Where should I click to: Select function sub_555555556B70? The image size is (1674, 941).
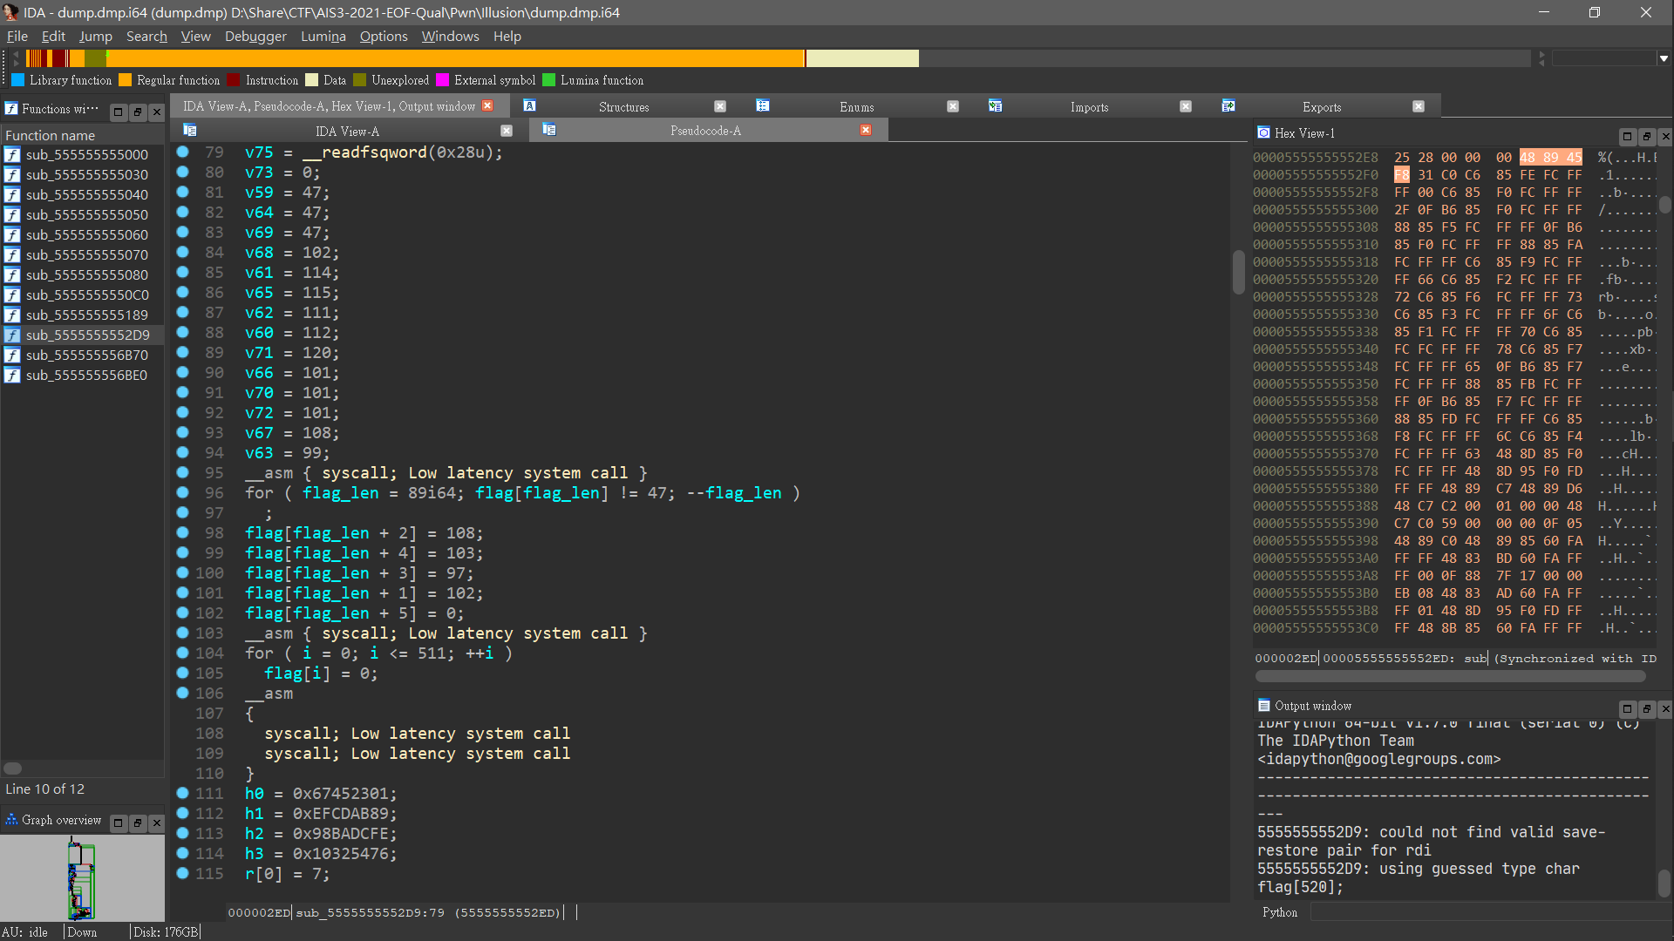point(83,355)
